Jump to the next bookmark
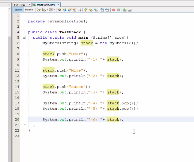The image size is (194, 162). [91, 10]
